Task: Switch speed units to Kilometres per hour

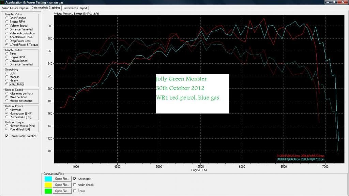Action: (x=7, y=93)
